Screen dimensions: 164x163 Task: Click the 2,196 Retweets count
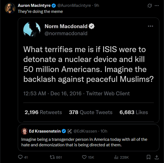click(x=43, y=112)
